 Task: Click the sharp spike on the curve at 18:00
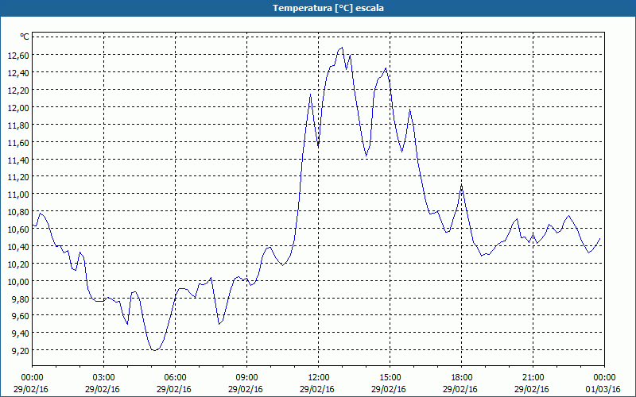462,185
